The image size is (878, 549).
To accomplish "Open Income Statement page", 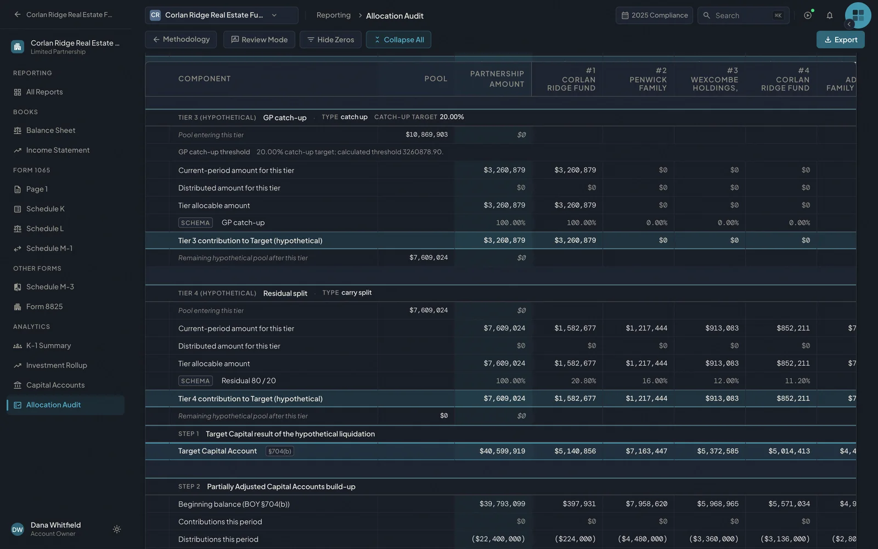I will [66, 150].
